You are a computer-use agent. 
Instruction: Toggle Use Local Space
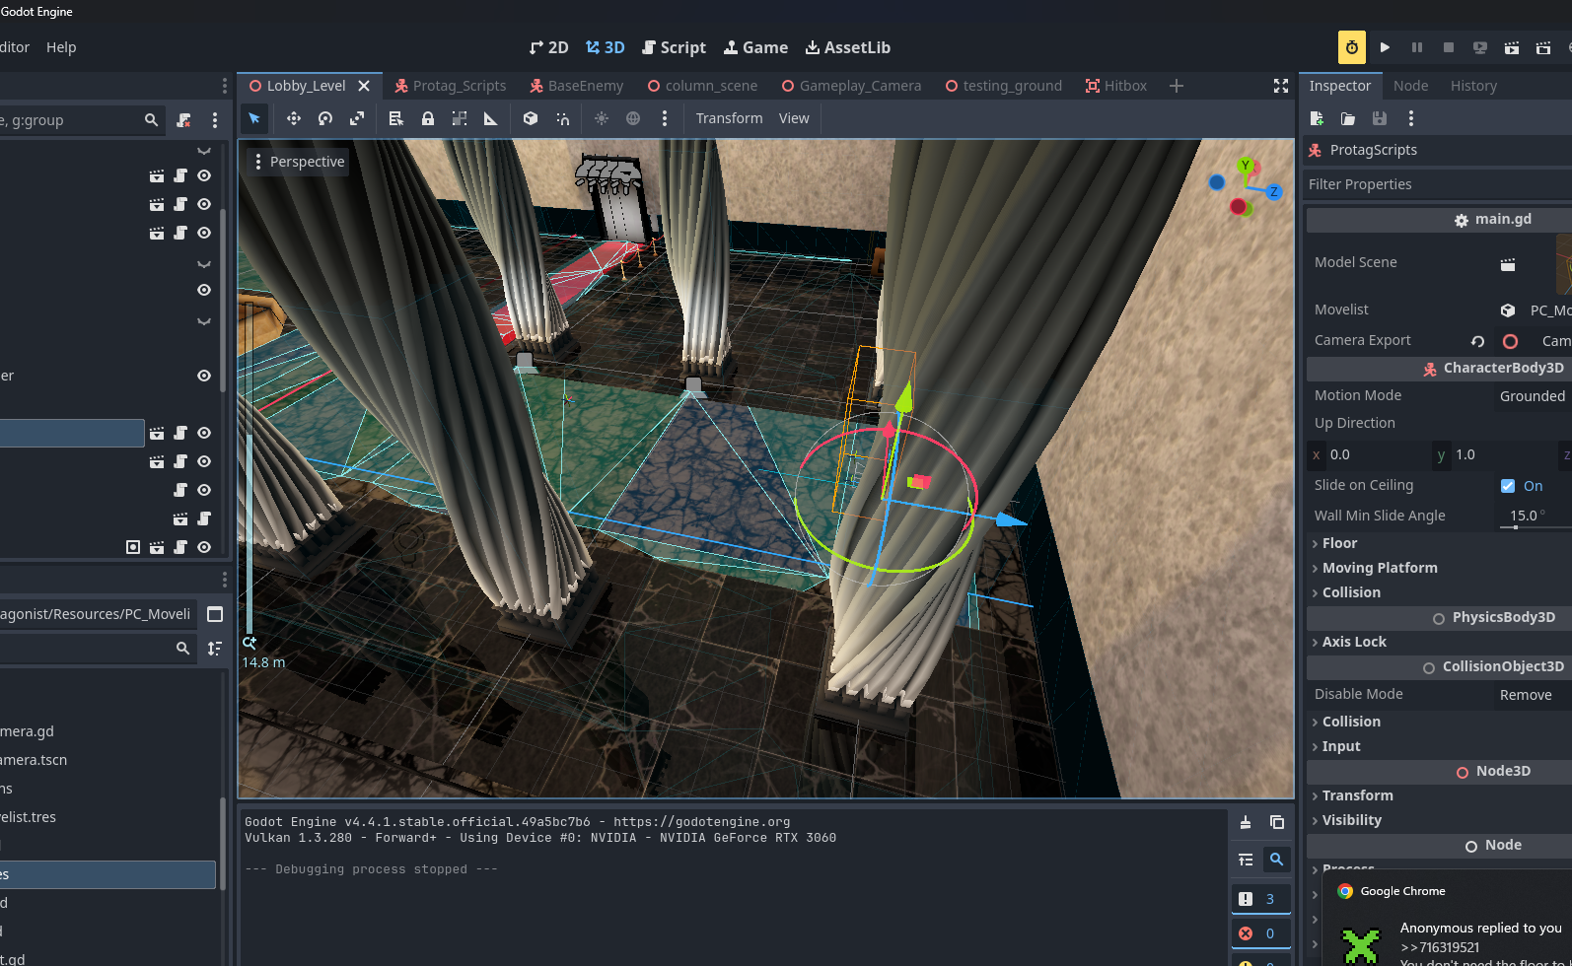pos(531,118)
